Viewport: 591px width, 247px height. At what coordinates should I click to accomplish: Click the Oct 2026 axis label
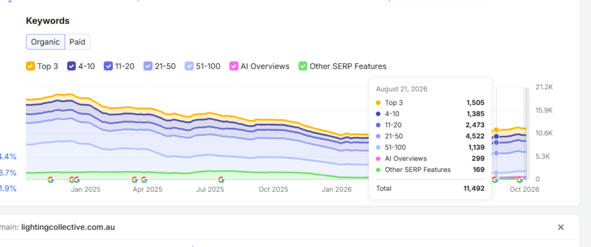click(x=524, y=189)
